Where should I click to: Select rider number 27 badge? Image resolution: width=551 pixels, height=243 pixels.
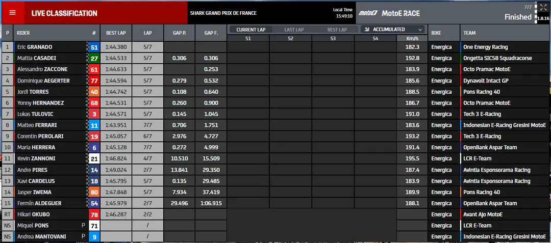94,59
